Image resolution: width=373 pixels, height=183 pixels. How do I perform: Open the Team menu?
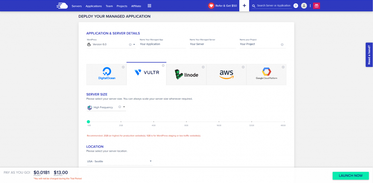pyautogui.click(x=109, y=6)
